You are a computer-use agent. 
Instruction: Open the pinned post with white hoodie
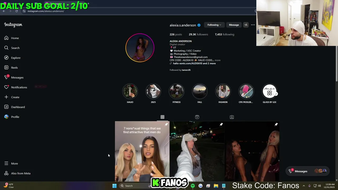tap(197, 151)
